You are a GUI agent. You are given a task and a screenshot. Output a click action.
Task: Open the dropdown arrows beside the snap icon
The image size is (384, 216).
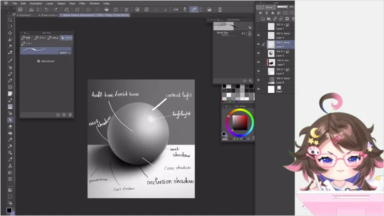(201, 10)
